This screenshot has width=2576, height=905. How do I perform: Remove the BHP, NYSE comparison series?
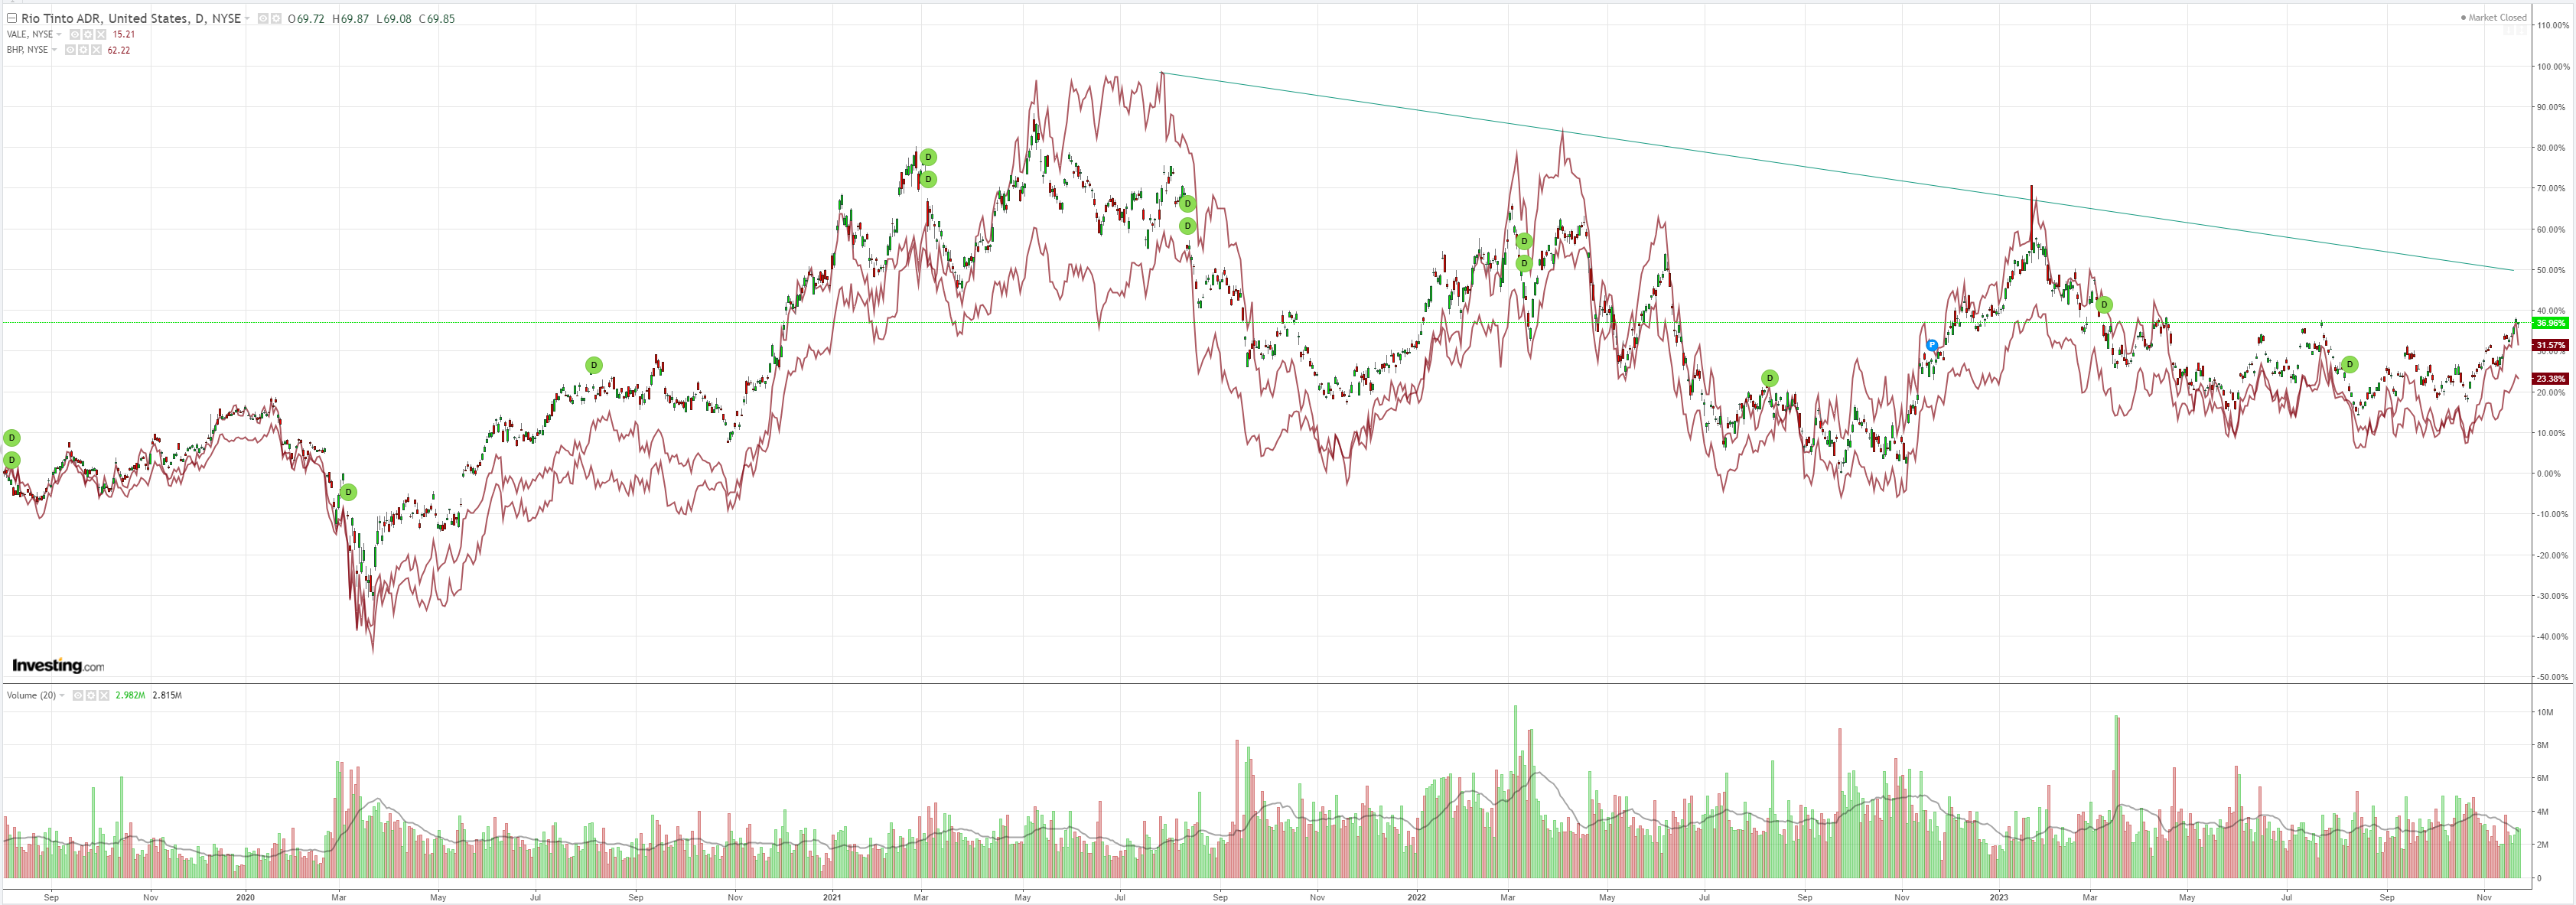[96, 50]
